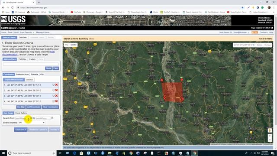
Task: Expand the Load Favorite dropdown
Action: [x=27, y=32]
